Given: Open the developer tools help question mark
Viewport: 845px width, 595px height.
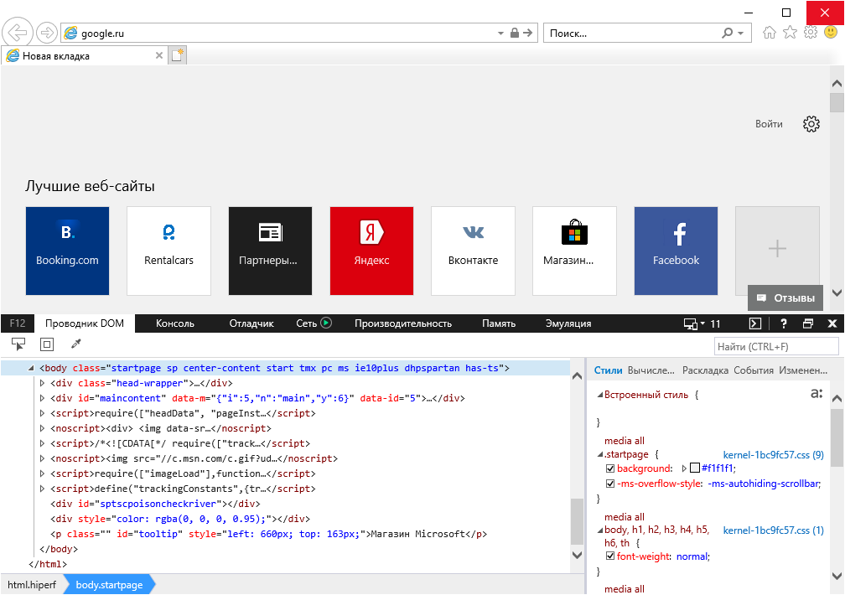Looking at the screenshot, I should 784,323.
